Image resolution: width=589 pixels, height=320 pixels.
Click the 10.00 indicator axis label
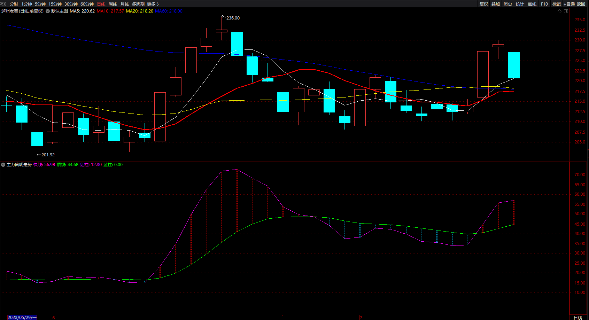(580, 292)
